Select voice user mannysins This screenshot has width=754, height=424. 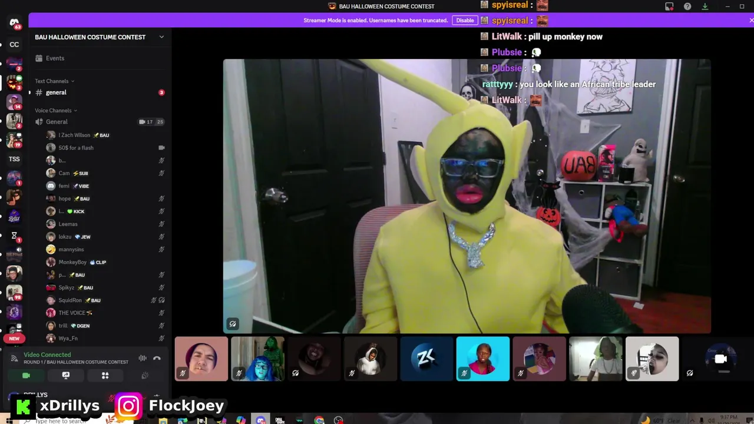pyautogui.click(x=106, y=250)
